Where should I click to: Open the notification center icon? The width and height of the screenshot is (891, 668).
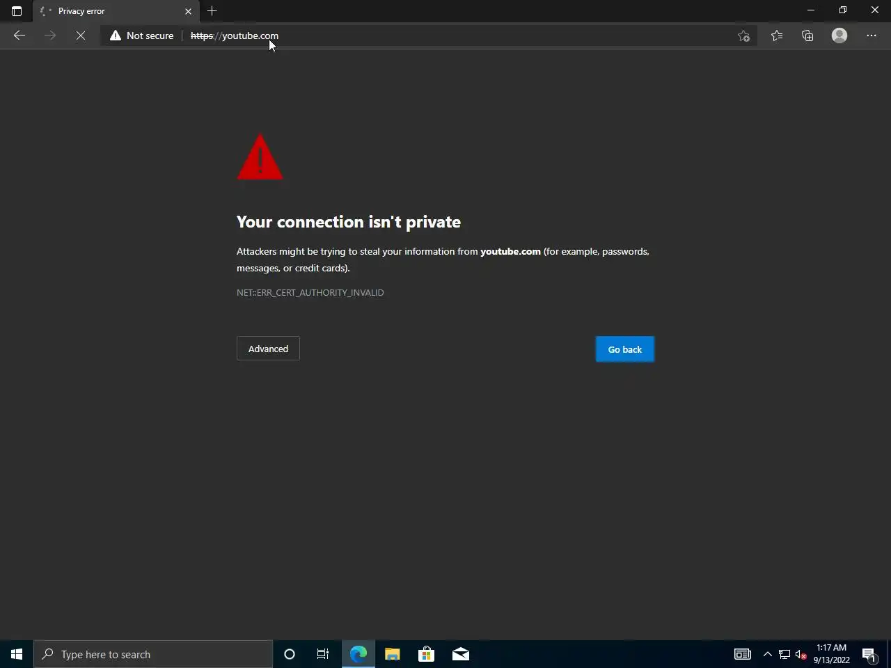click(869, 654)
